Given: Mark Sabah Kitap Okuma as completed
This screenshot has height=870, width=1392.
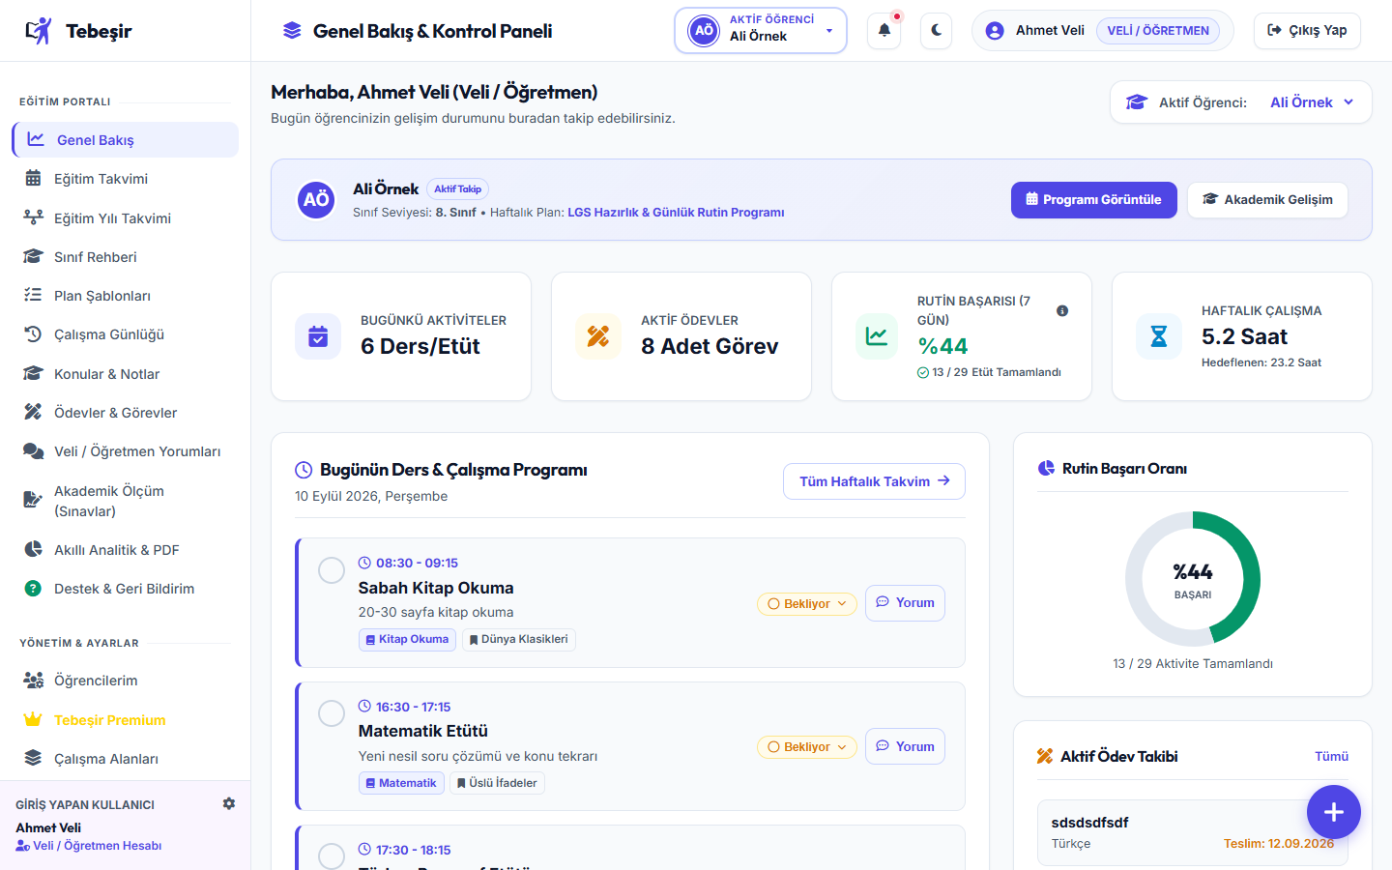Looking at the screenshot, I should pyautogui.click(x=332, y=570).
